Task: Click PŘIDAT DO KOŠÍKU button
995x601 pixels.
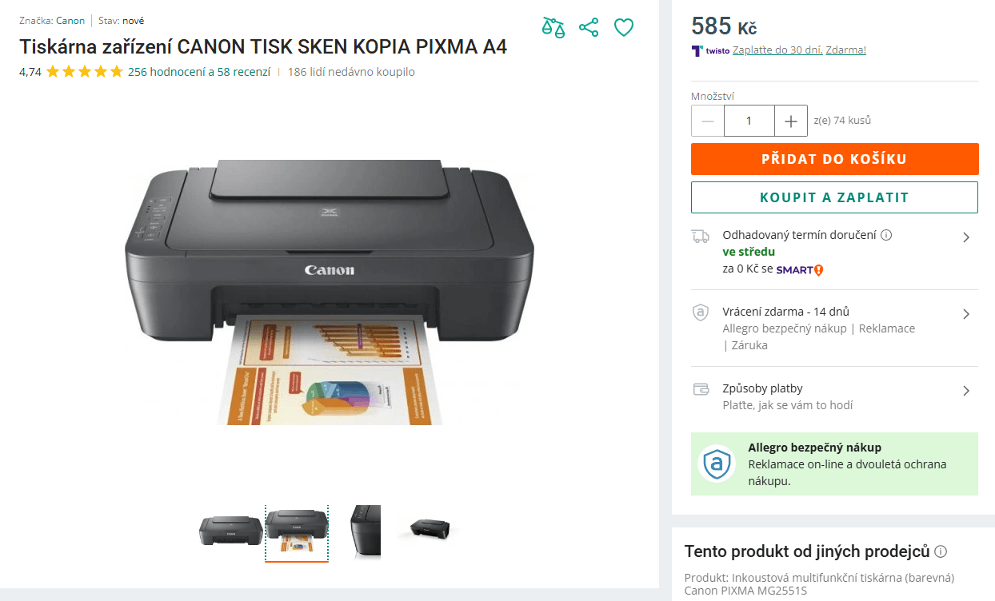Action: 834,159
